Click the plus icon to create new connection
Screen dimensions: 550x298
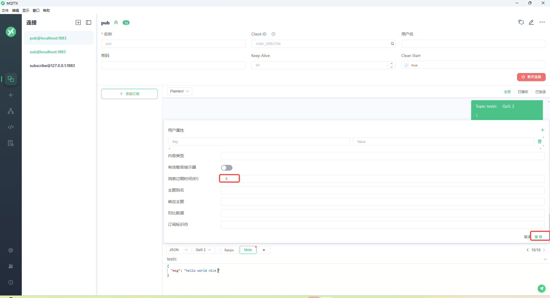[11, 95]
